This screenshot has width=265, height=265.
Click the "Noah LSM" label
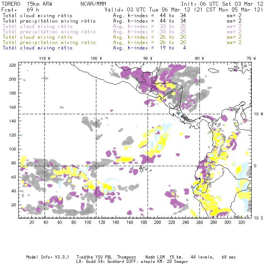pyautogui.click(x=155, y=257)
